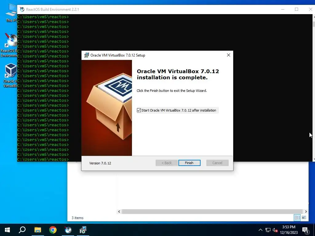This screenshot has width=315, height=236.
Task: Open the Windows Start menu
Action: (x=7, y=230)
